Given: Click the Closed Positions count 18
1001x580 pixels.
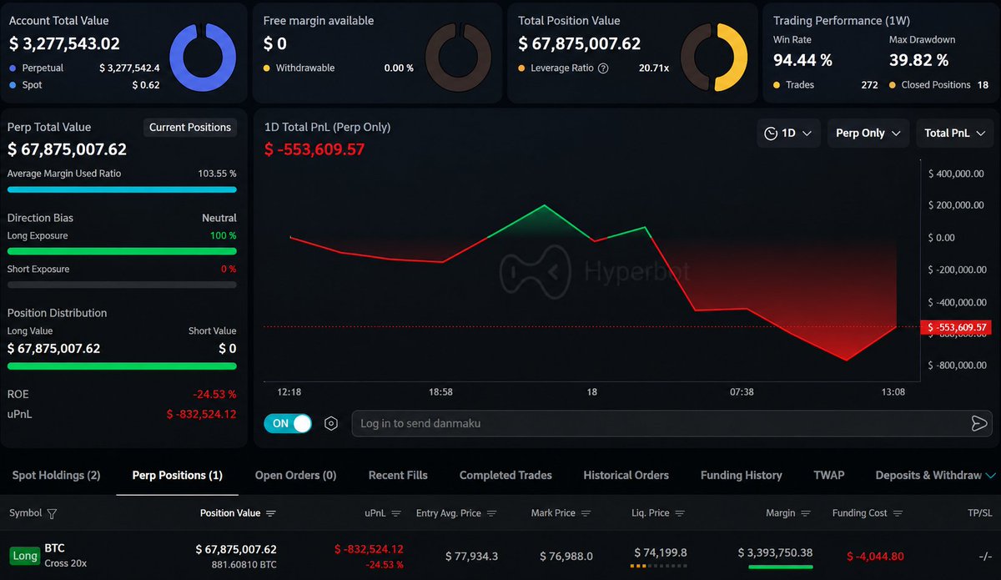Looking at the screenshot, I should (x=983, y=84).
